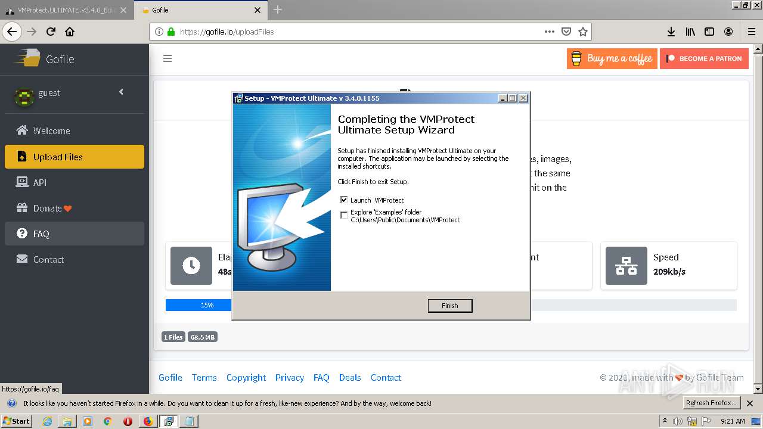Click the Gofile logo in sidebar
Image resolution: width=763 pixels, height=429 pixels.
[x=45, y=58]
